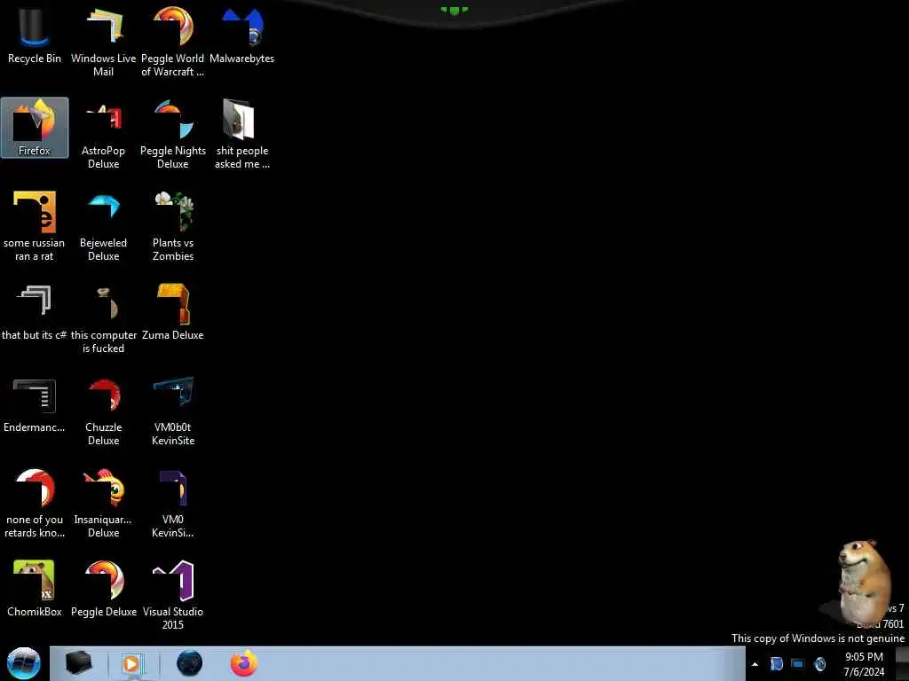
Task: Open Windows Media Player from taskbar
Action: (132, 663)
